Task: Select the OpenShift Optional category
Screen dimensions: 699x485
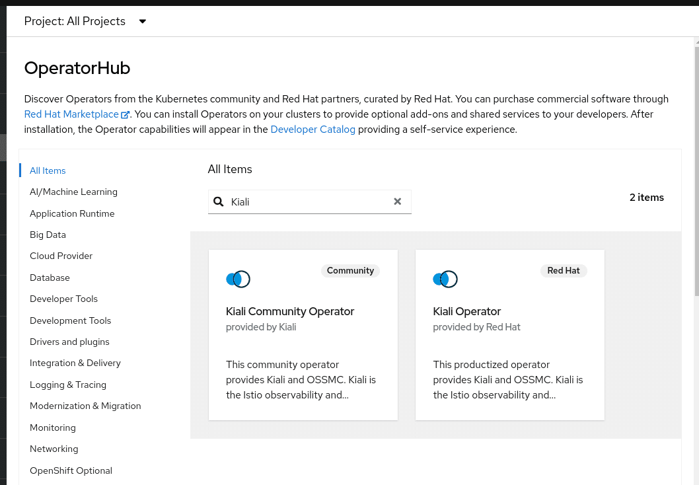Action: pos(71,470)
